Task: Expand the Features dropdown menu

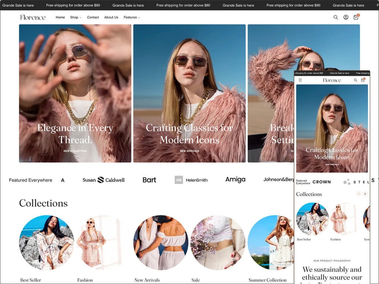Action: tap(132, 17)
